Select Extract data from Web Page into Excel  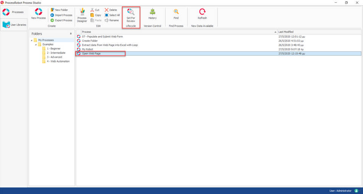tap(218, 45)
